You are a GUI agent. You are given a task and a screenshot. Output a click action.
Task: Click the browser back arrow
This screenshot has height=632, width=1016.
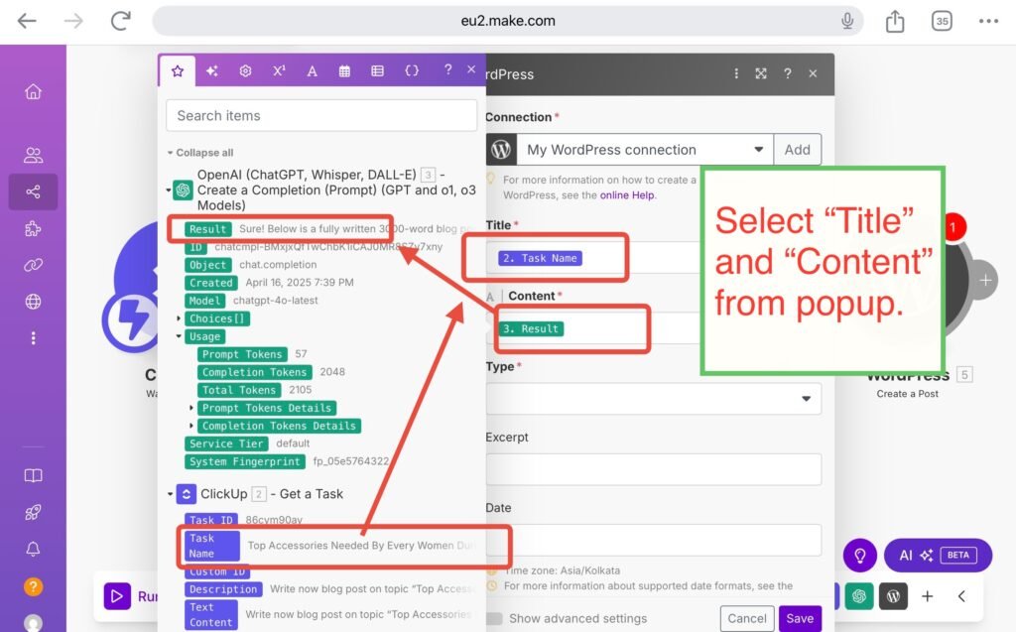tap(27, 21)
